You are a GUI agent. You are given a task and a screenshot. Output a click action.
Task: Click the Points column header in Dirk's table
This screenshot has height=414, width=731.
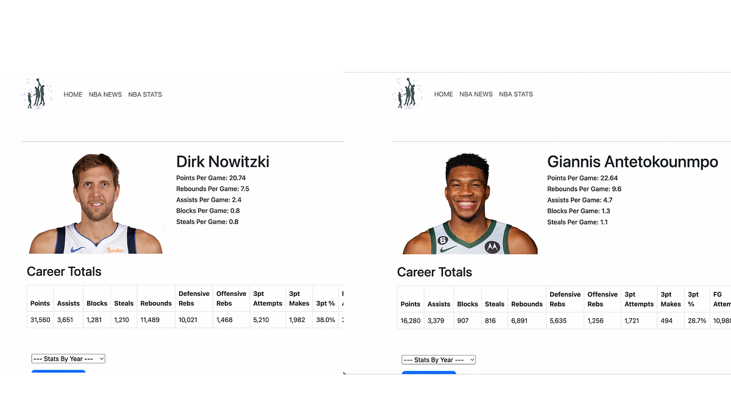point(40,303)
